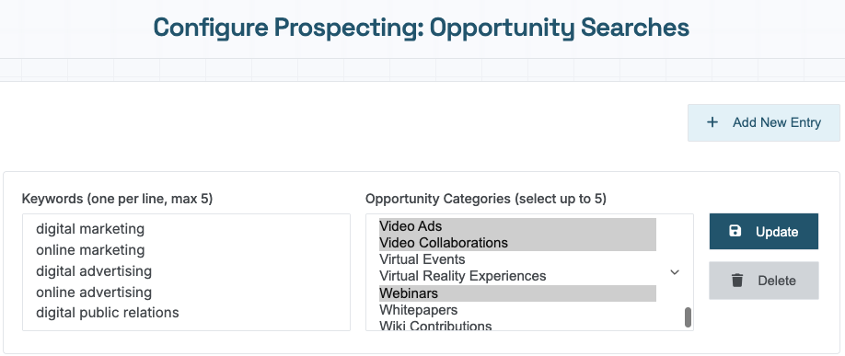Screen dimensions: 845x356
Task: Place cursor on 'digital public relations' line
Action: click(108, 313)
